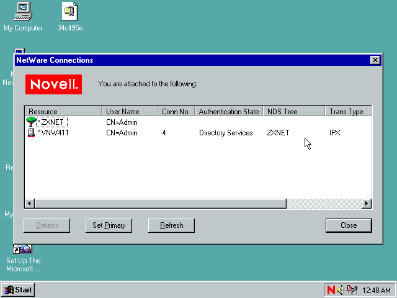The width and height of the screenshot is (397, 298).
Task: Click the greyed-out Detach button
Action: pyautogui.click(x=47, y=225)
